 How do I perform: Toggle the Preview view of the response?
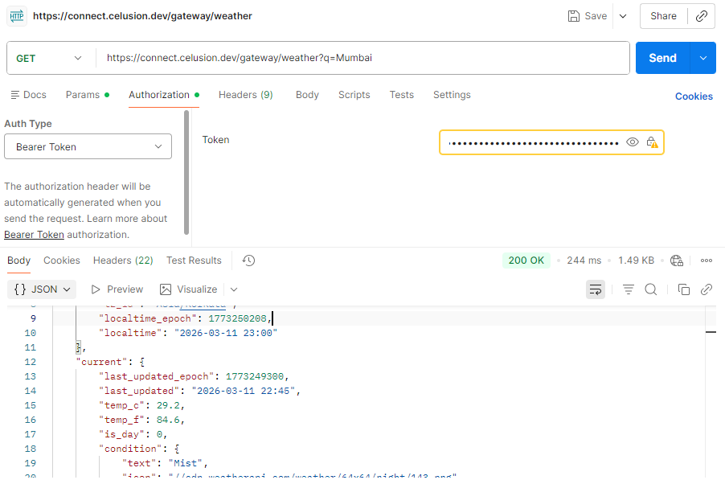pyautogui.click(x=117, y=289)
